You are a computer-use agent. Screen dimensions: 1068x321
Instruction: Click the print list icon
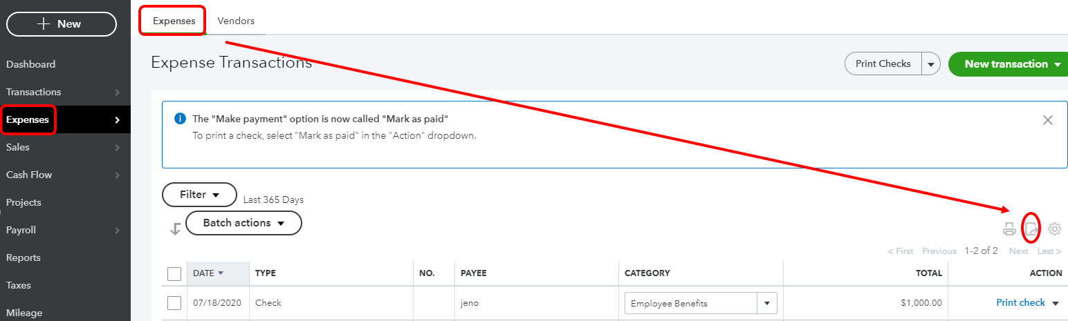click(1009, 229)
